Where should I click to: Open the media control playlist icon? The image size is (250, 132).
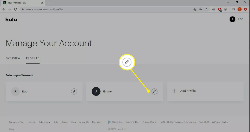coord(234,9)
